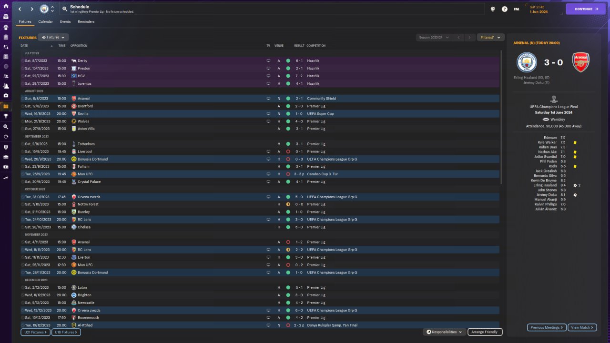Open the Squad shirt icon in sidebar
Viewport: 610px width, 343px height.
pos(6,27)
